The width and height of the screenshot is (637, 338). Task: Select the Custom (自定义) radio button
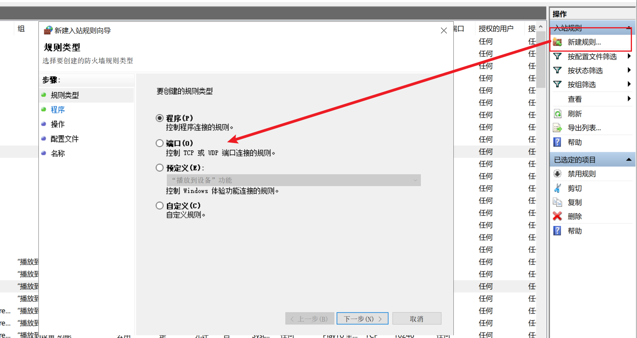click(160, 206)
